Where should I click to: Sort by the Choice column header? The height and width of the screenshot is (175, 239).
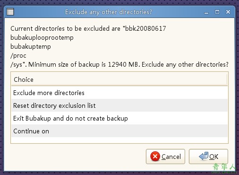119,79
